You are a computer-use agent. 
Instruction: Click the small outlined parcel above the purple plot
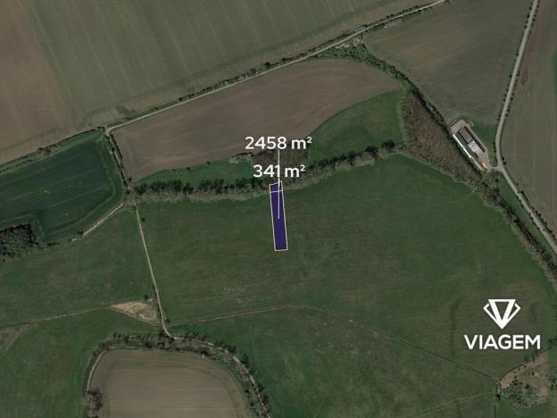point(276,188)
